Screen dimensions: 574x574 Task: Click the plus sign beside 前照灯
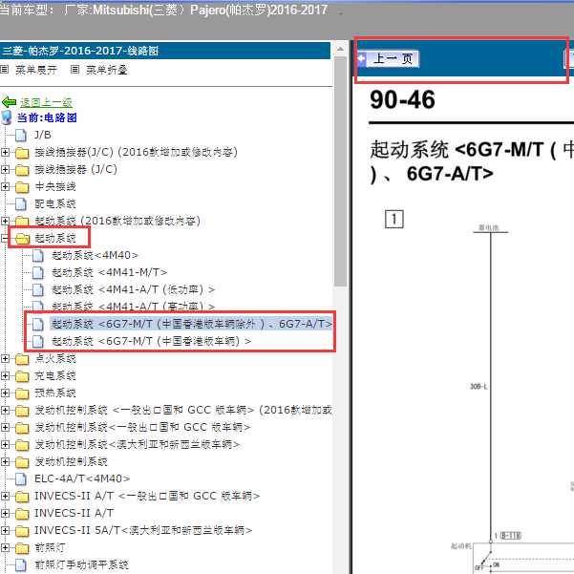pyautogui.click(x=5, y=547)
